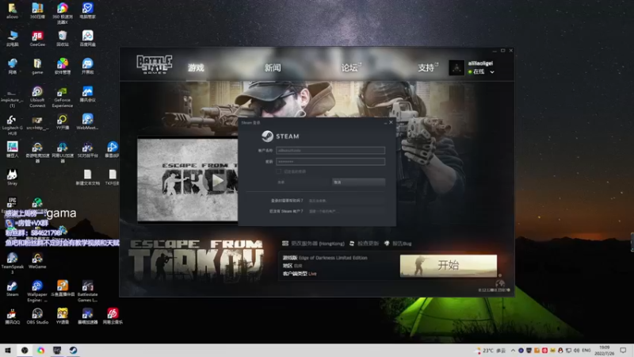Image resolution: width=634 pixels, height=357 pixels.
Task: Open the notification center in taskbar
Action: (623, 350)
